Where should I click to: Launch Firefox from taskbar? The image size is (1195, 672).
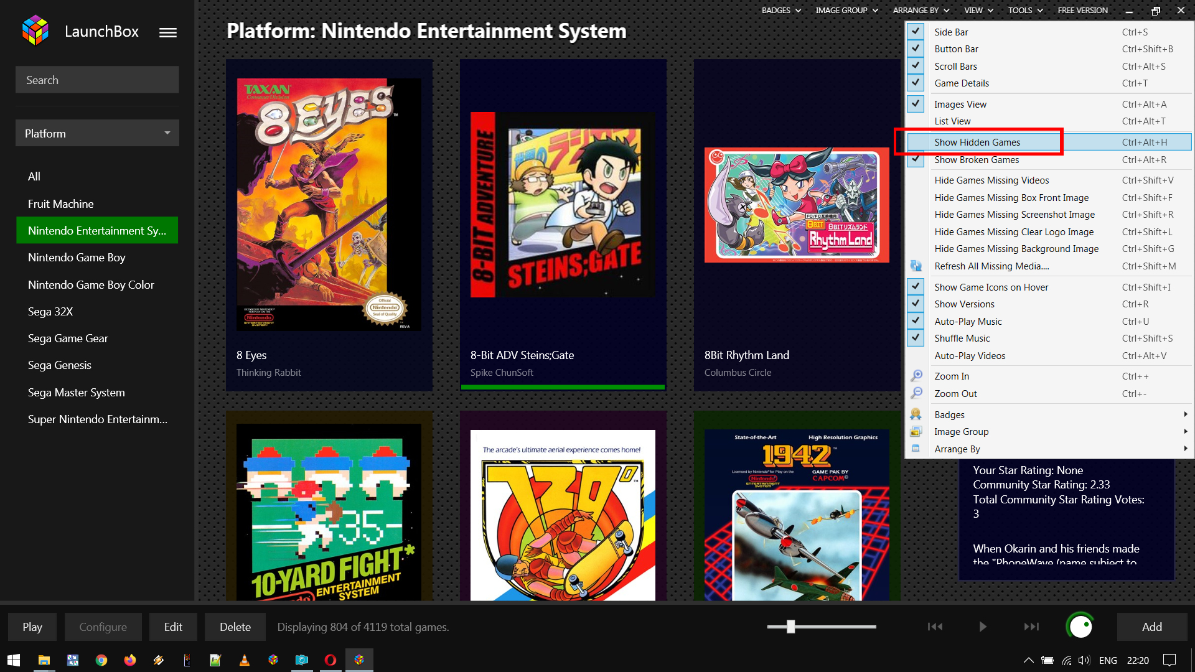coord(130,660)
